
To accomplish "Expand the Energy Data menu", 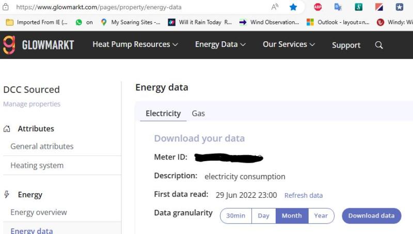I will (220, 44).
